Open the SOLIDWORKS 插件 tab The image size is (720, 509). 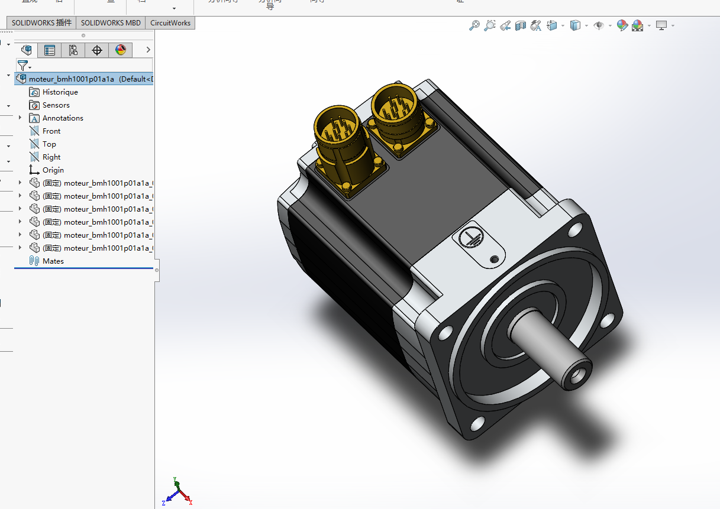41,23
